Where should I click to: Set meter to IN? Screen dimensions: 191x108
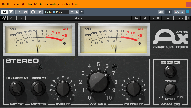tap(33, 78)
